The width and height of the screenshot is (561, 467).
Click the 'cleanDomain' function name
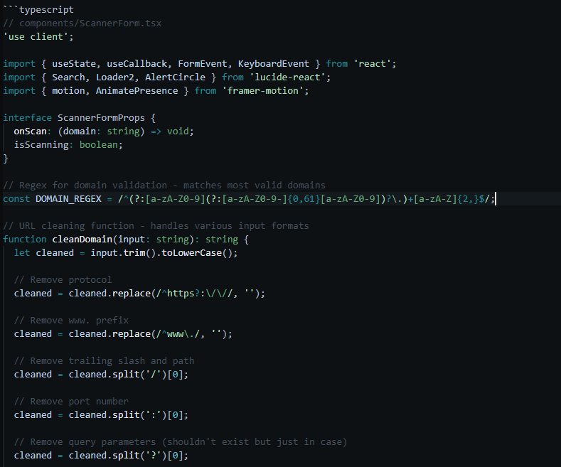[x=82, y=240]
